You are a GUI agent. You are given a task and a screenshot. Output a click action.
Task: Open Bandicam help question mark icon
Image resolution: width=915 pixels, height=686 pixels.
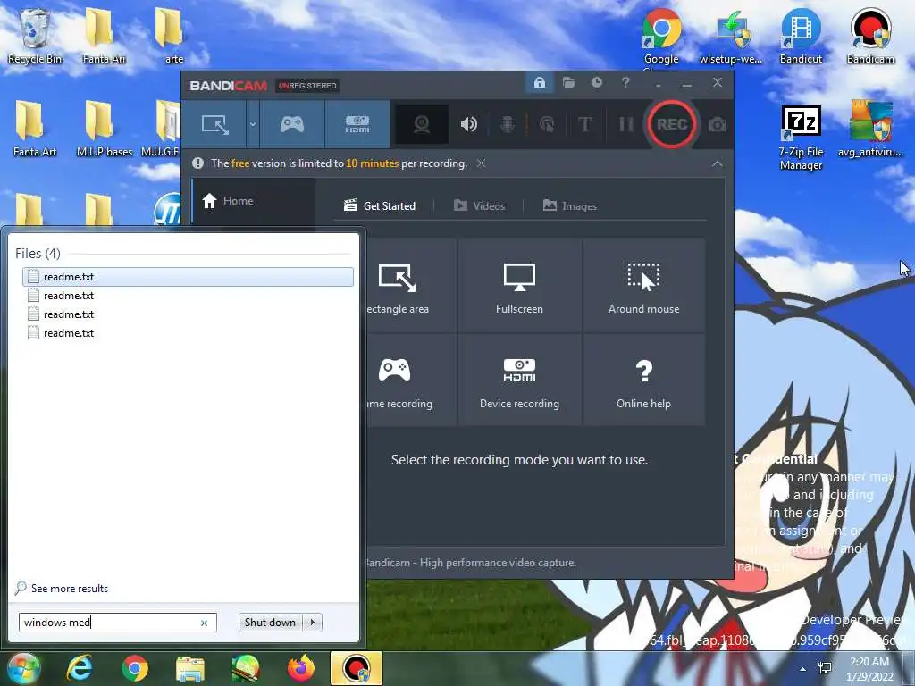tap(625, 83)
